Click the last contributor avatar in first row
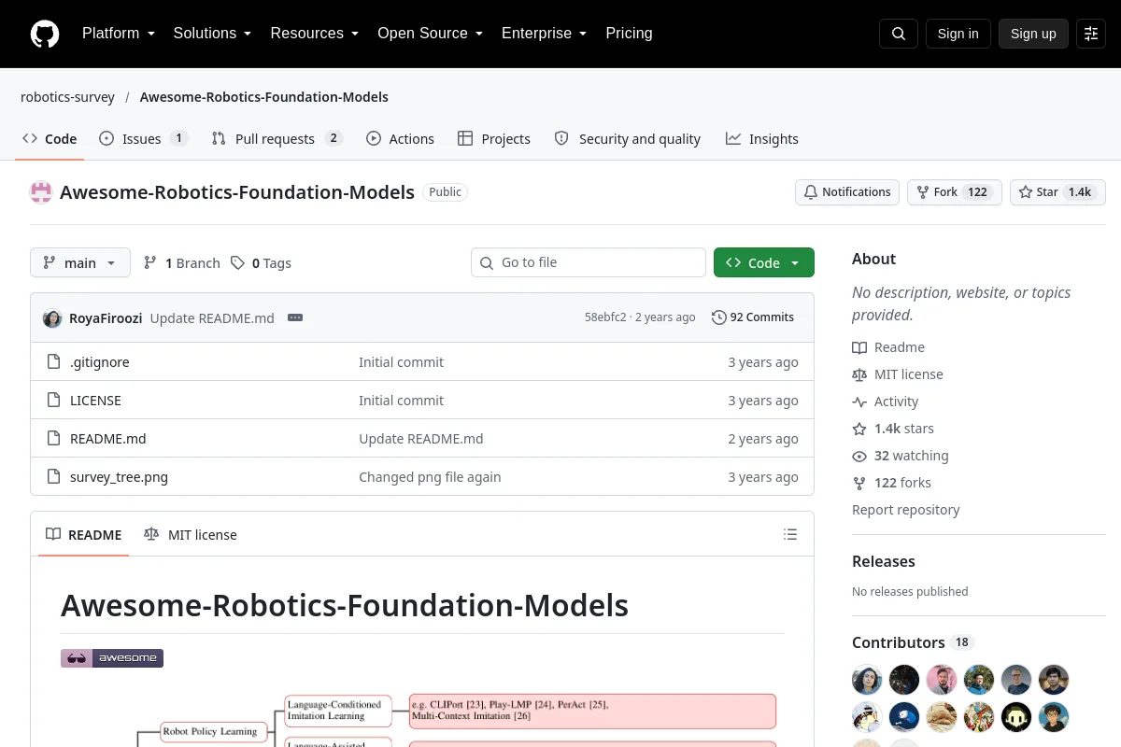 pyautogui.click(x=1054, y=680)
